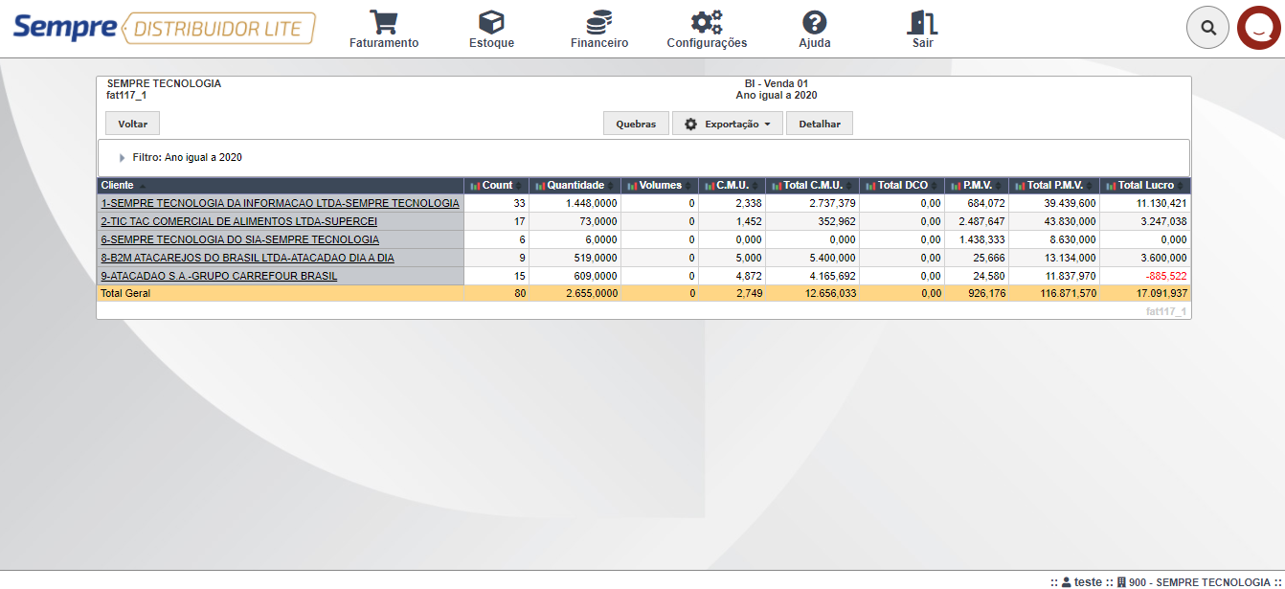Click Total P.M.V. value 43.830,000
The width and height of the screenshot is (1285, 589).
coord(1071,221)
